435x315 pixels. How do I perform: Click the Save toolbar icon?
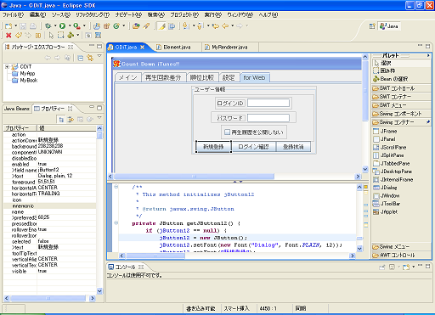(23, 26)
